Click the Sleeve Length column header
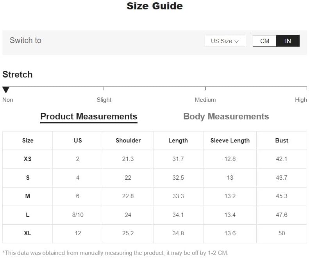The height and width of the screenshot is (258, 309). click(x=230, y=141)
